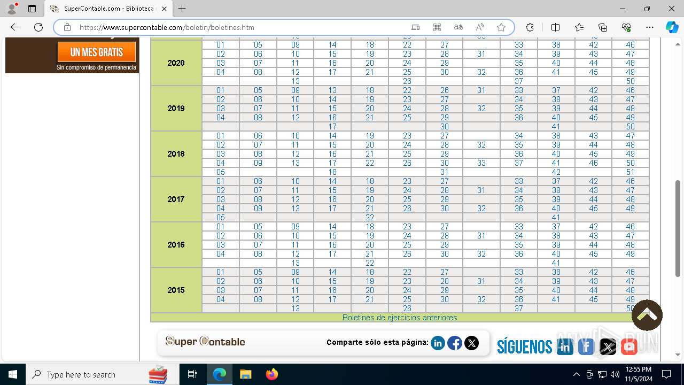Switch to SuperContable.com Biblioteca tab

(108, 9)
